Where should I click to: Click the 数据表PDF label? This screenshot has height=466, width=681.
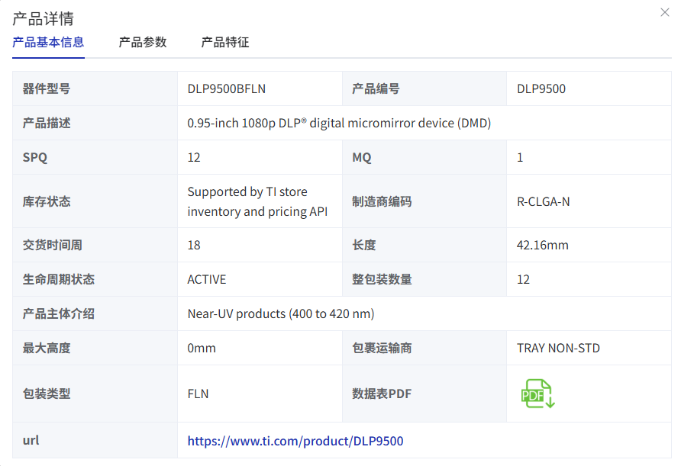pyautogui.click(x=382, y=394)
